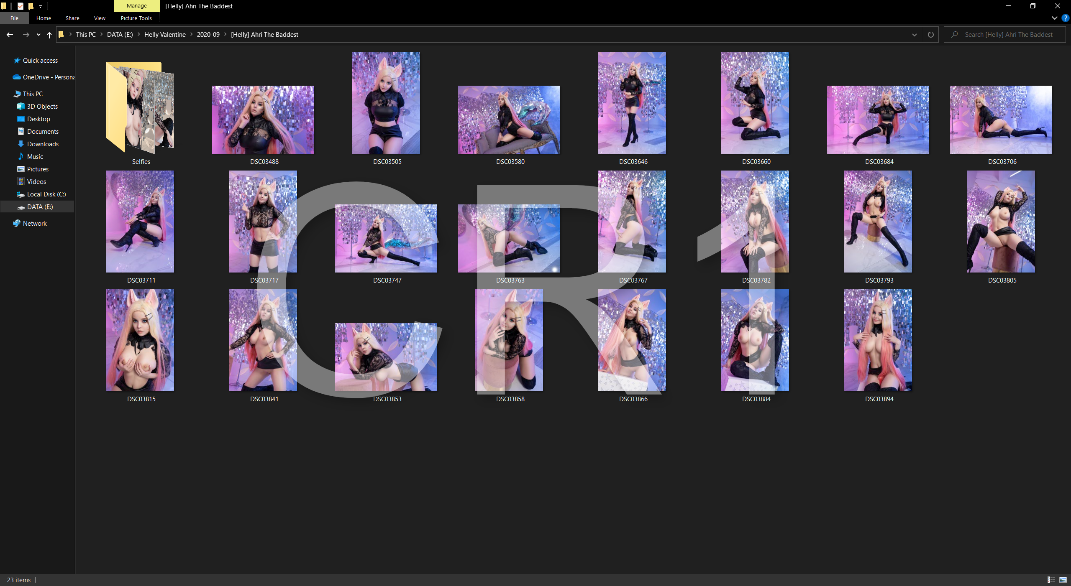Open the Help question mark icon
The height and width of the screenshot is (586, 1071).
[x=1065, y=18]
